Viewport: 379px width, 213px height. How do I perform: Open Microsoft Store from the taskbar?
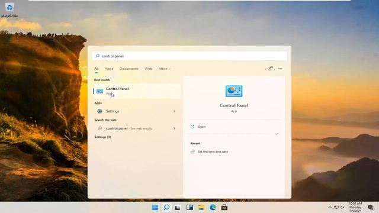(224, 208)
